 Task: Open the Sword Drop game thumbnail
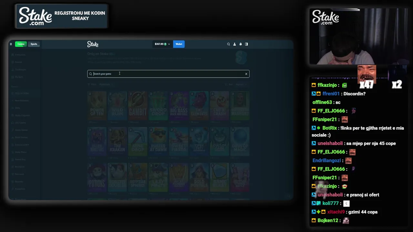pos(158,106)
